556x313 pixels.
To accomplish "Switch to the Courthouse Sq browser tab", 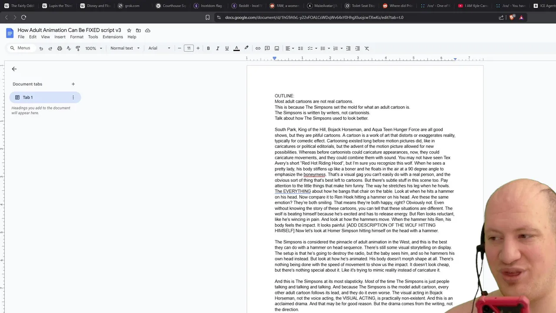I will (170, 6).
